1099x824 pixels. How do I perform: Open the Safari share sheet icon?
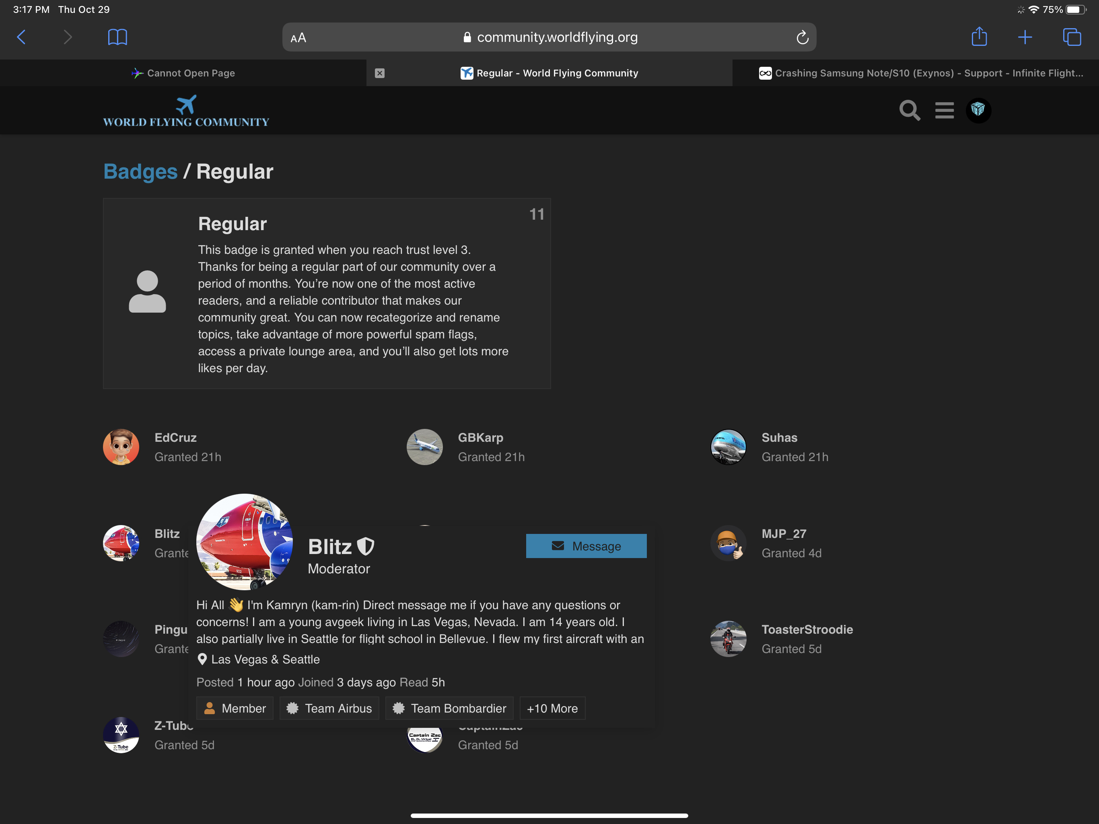[x=979, y=37]
